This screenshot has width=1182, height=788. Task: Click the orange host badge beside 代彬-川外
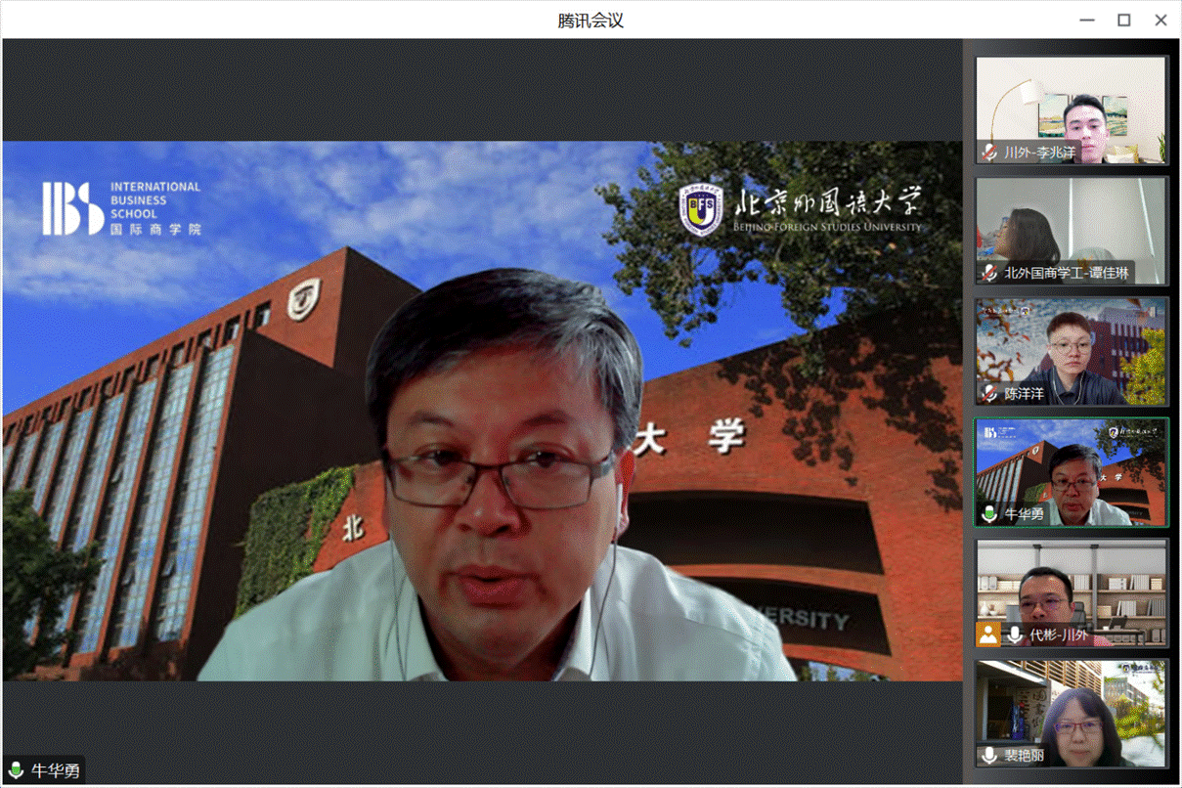tap(988, 635)
